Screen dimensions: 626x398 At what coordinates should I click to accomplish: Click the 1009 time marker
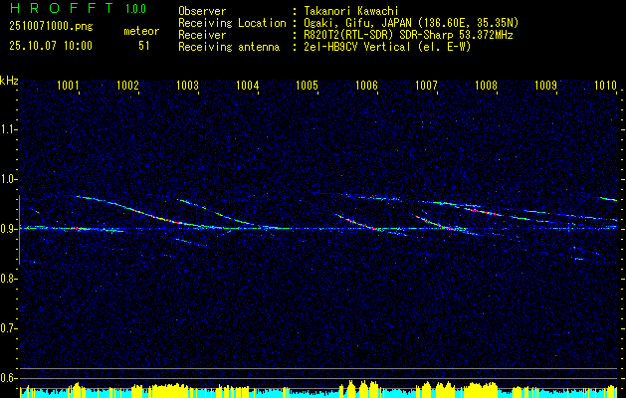pyautogui.click(x=545, y=85)
